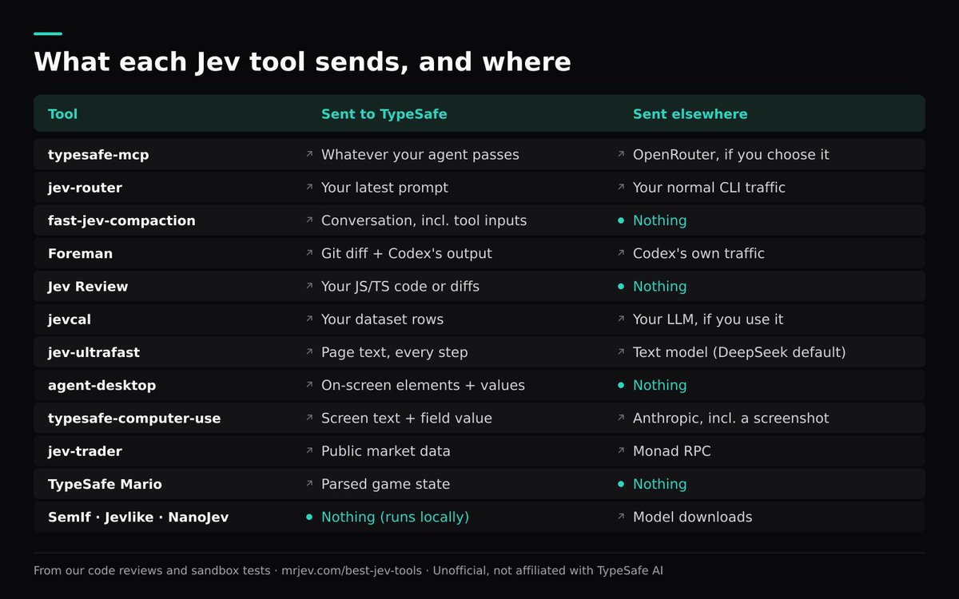Click the 'Monad RPC' cell
Screen dimensions: 959x599
tap(671, 450)
